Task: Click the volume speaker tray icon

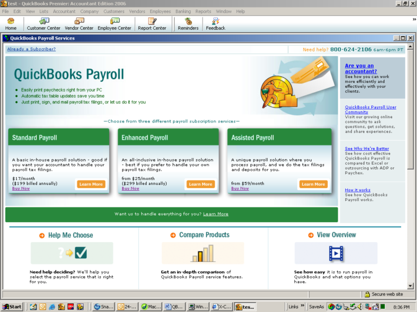Action: [x=360, y=307]
